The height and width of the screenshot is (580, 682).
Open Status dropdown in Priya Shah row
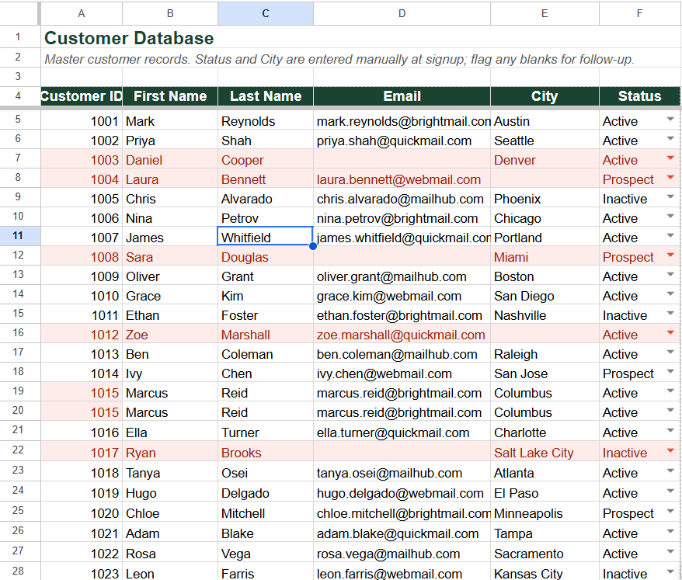670,139
